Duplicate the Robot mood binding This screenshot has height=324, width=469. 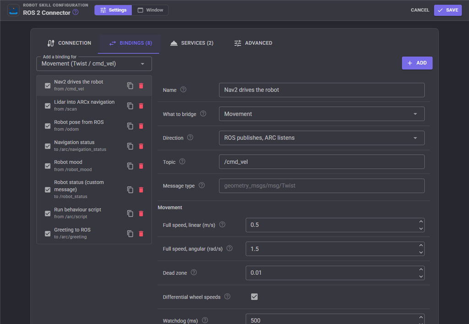pyautogui.click(x=130, y=166)
